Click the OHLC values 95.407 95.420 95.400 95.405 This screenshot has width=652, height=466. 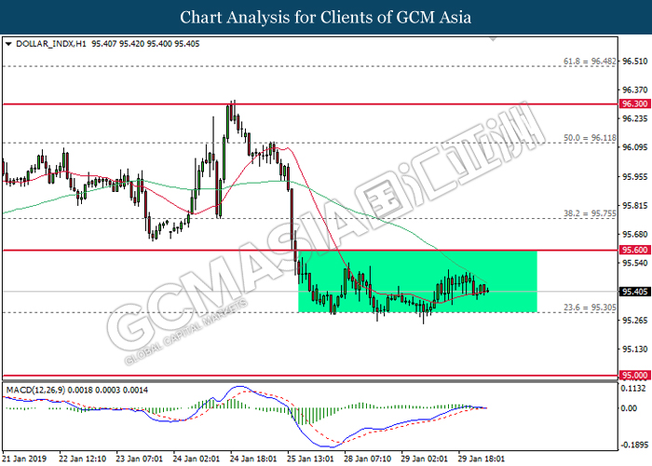click(145, 44)
